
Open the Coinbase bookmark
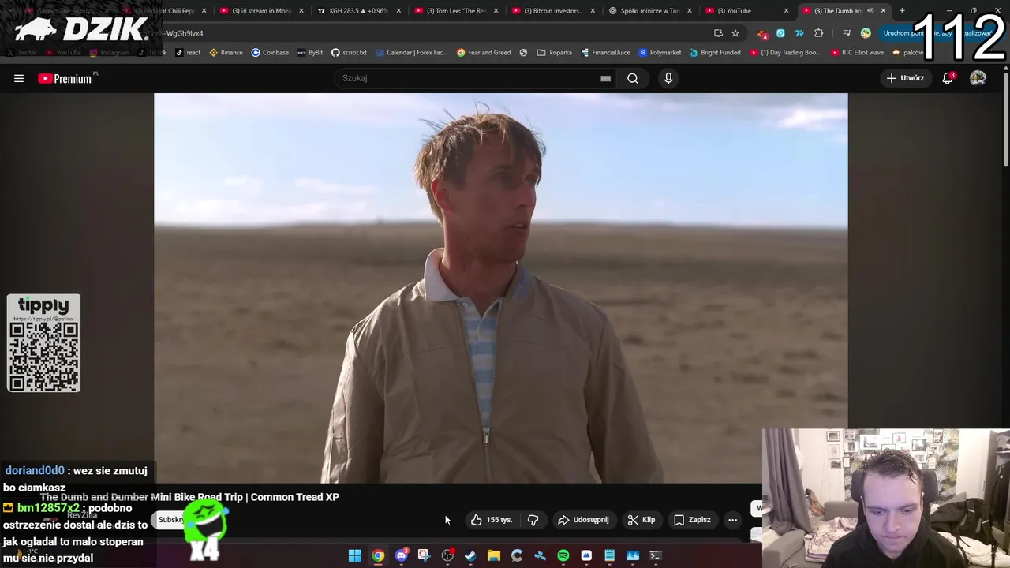coord(270,53)
